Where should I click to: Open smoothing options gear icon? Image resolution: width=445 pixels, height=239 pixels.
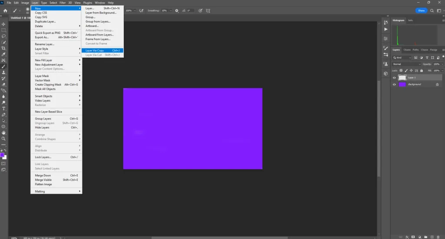177,10
